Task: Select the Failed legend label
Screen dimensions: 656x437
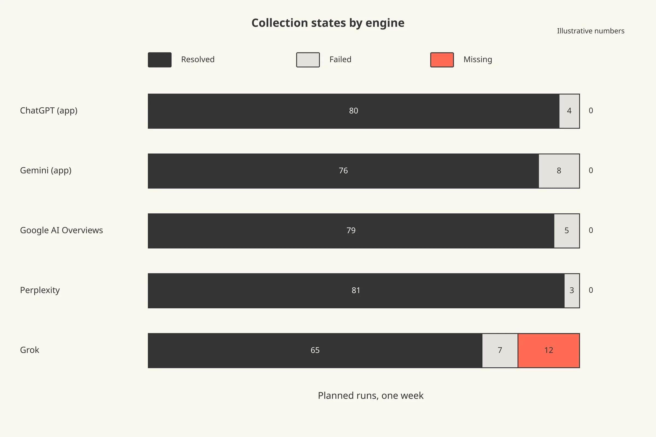Action: click(340, 59)
